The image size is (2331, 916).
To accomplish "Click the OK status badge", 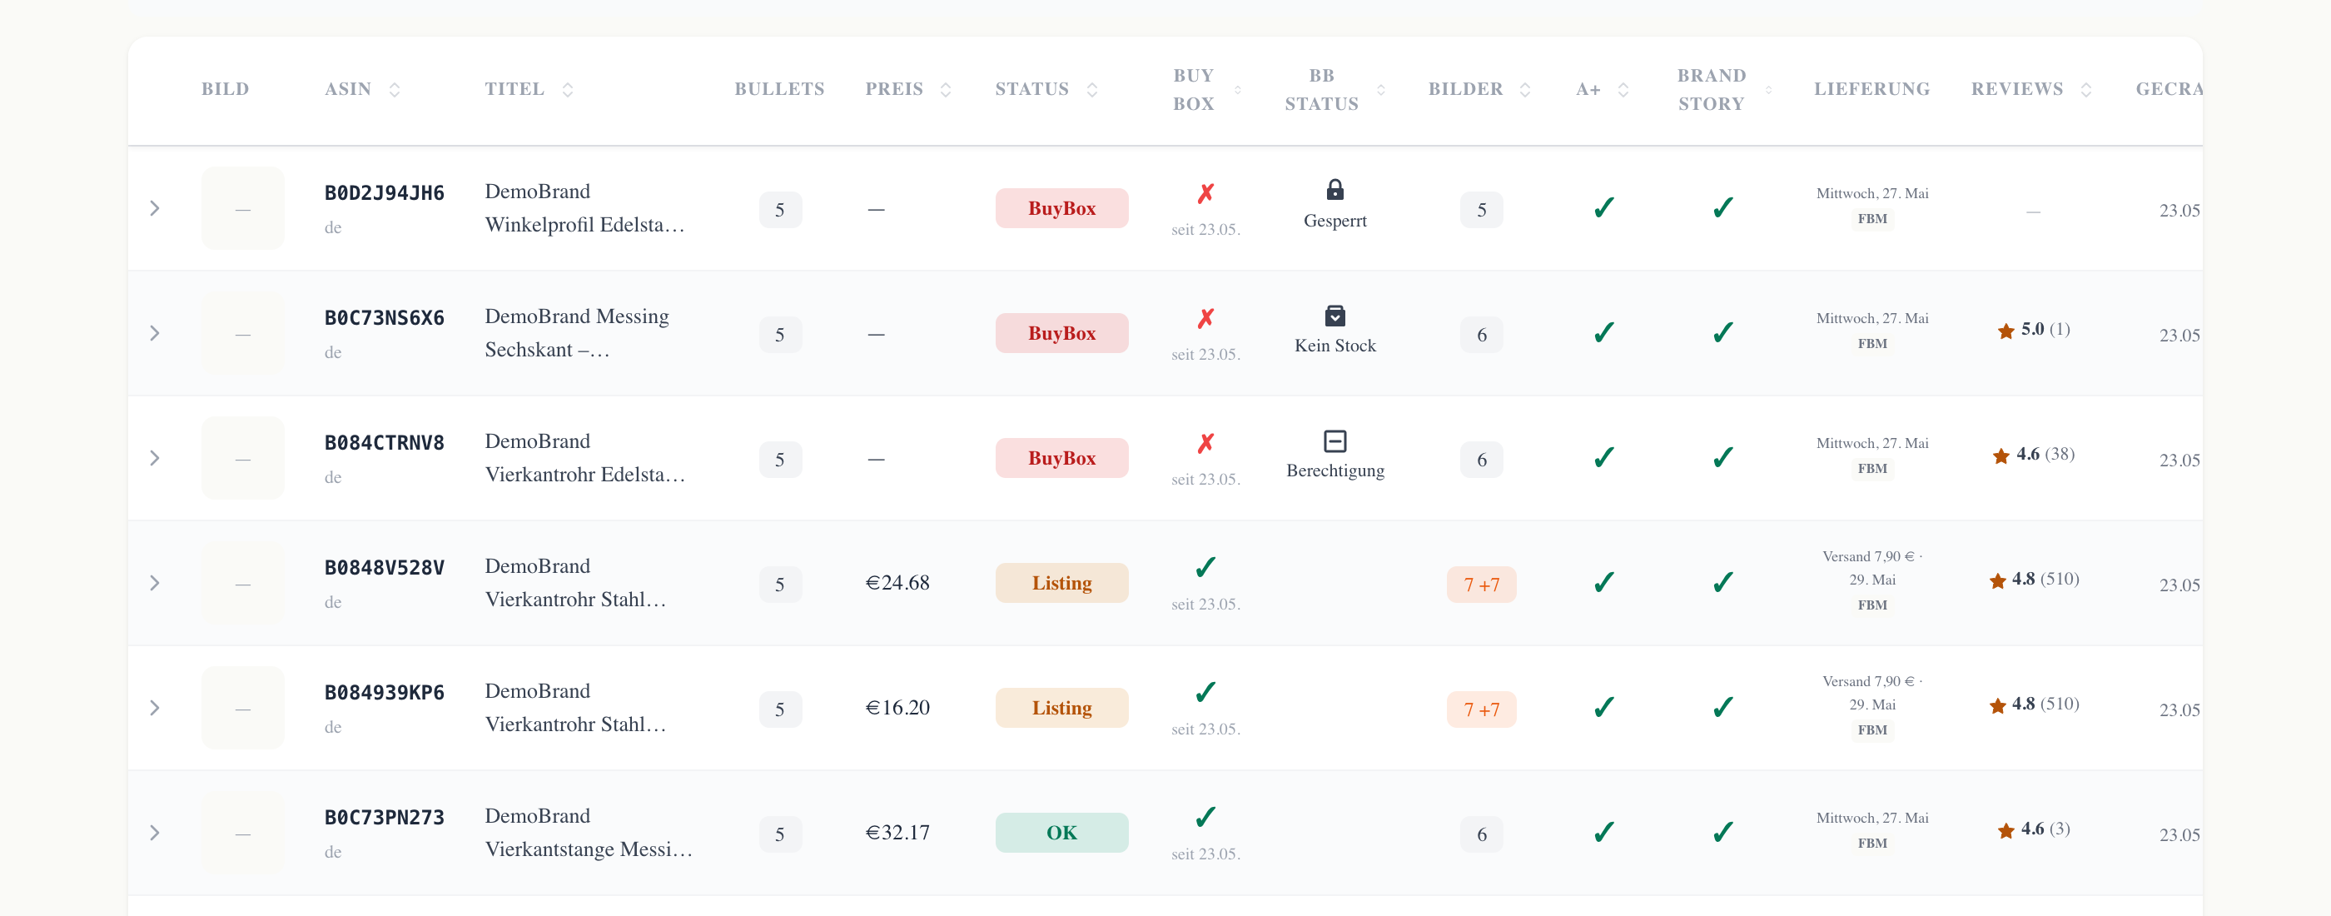I will [1061, 833].
